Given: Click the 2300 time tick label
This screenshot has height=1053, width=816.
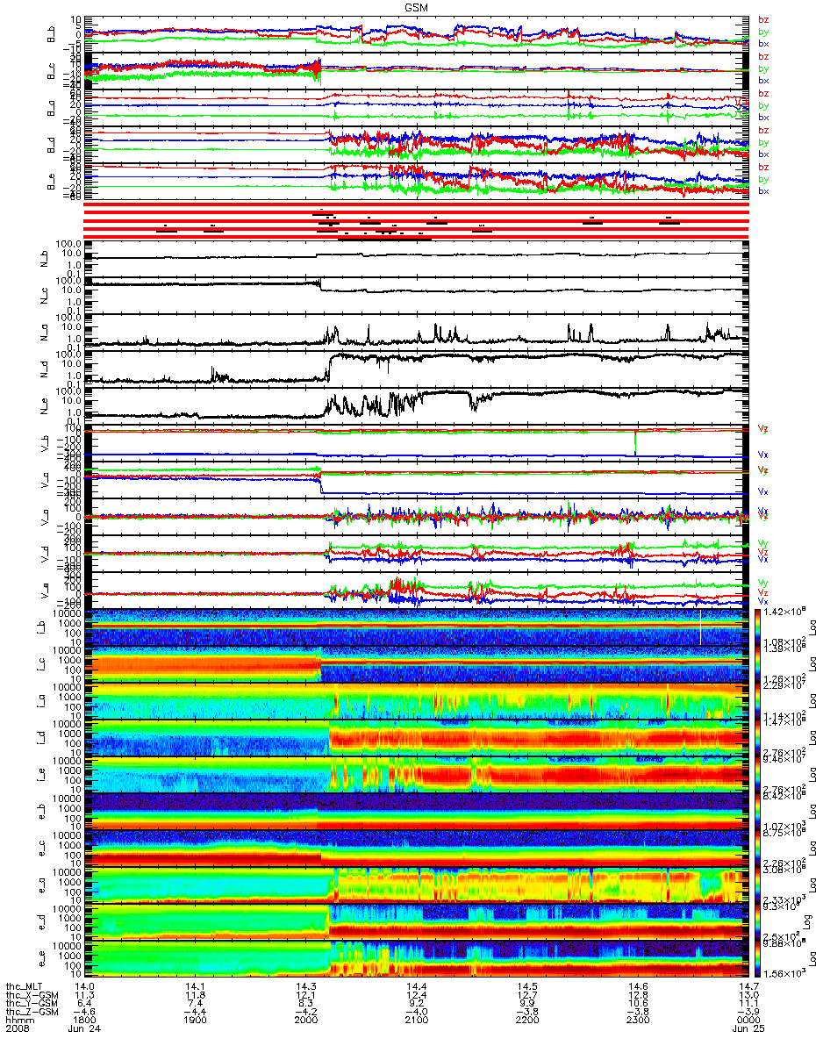Looking at the screenshot, I should [x=638, y=1021].
